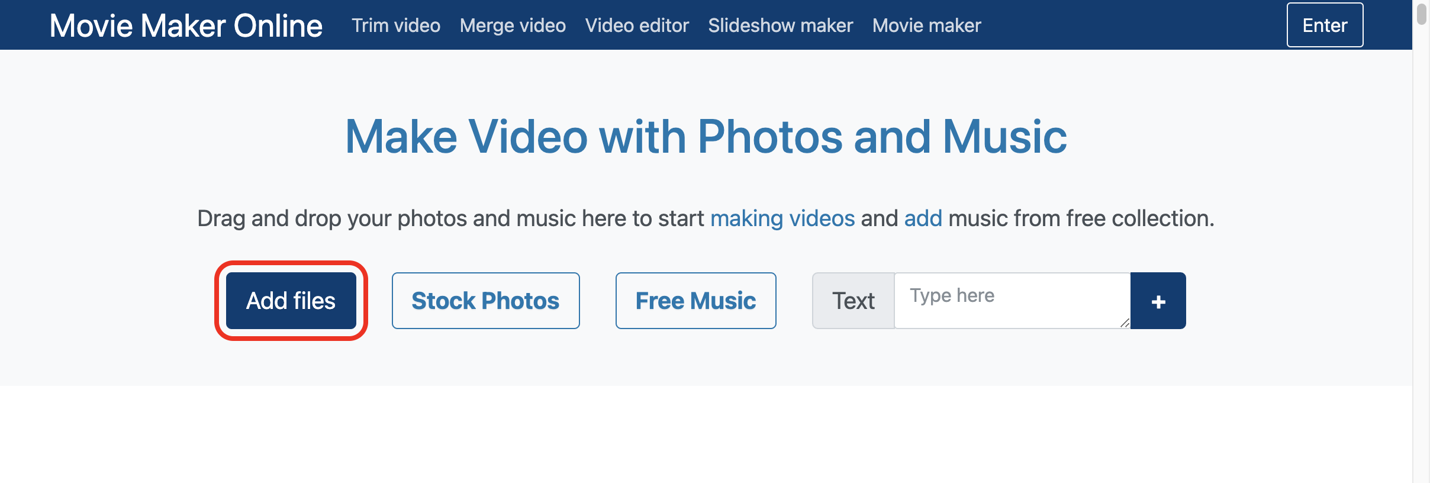Click the Add files button
Viewport: 1430px width, 483px height.
coord(291,301)
